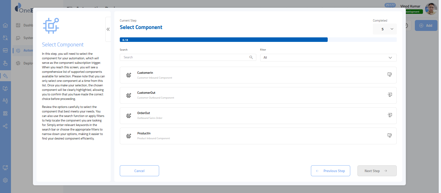The image size is (441, 193).
Task: Click the outbound icon on OrderOut row
Action: pyautogui.click(x=390, y=115)
